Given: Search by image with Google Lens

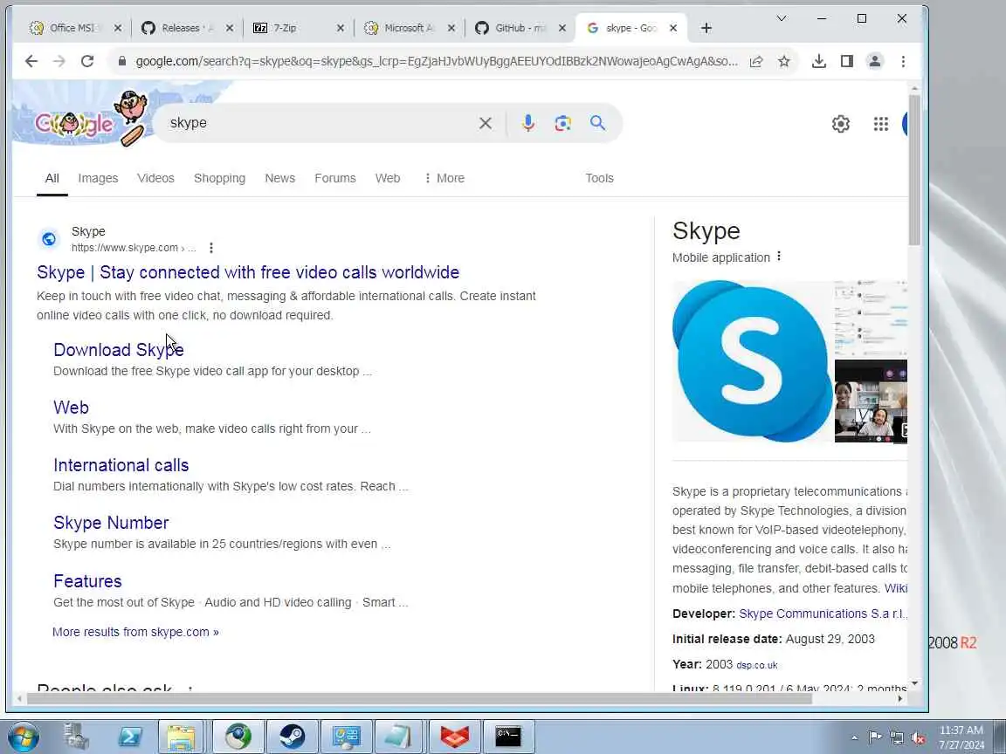Looking at the screenshot, I should coord(562,123).
